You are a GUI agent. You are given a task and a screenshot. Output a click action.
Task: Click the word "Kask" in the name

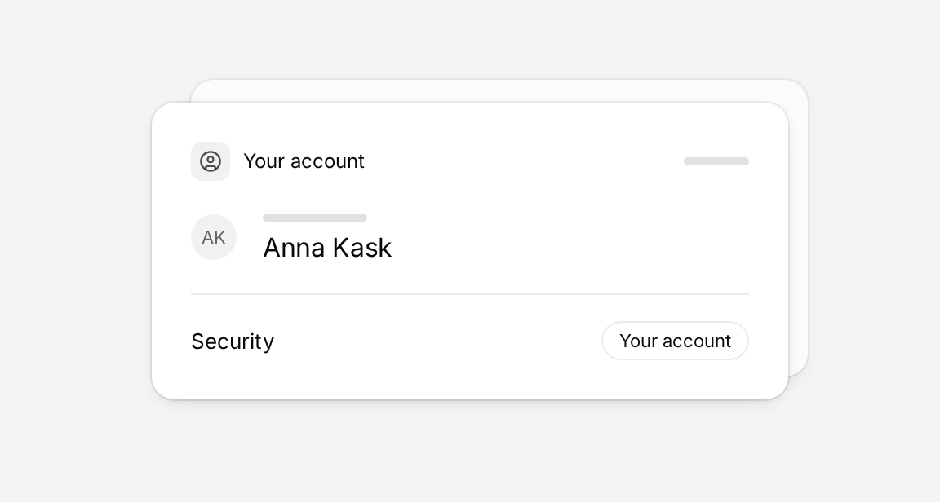[362, 248]
